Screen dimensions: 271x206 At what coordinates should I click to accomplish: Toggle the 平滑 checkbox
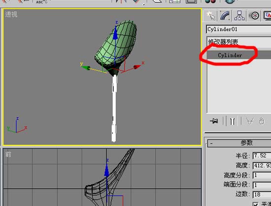coord(255,204)
